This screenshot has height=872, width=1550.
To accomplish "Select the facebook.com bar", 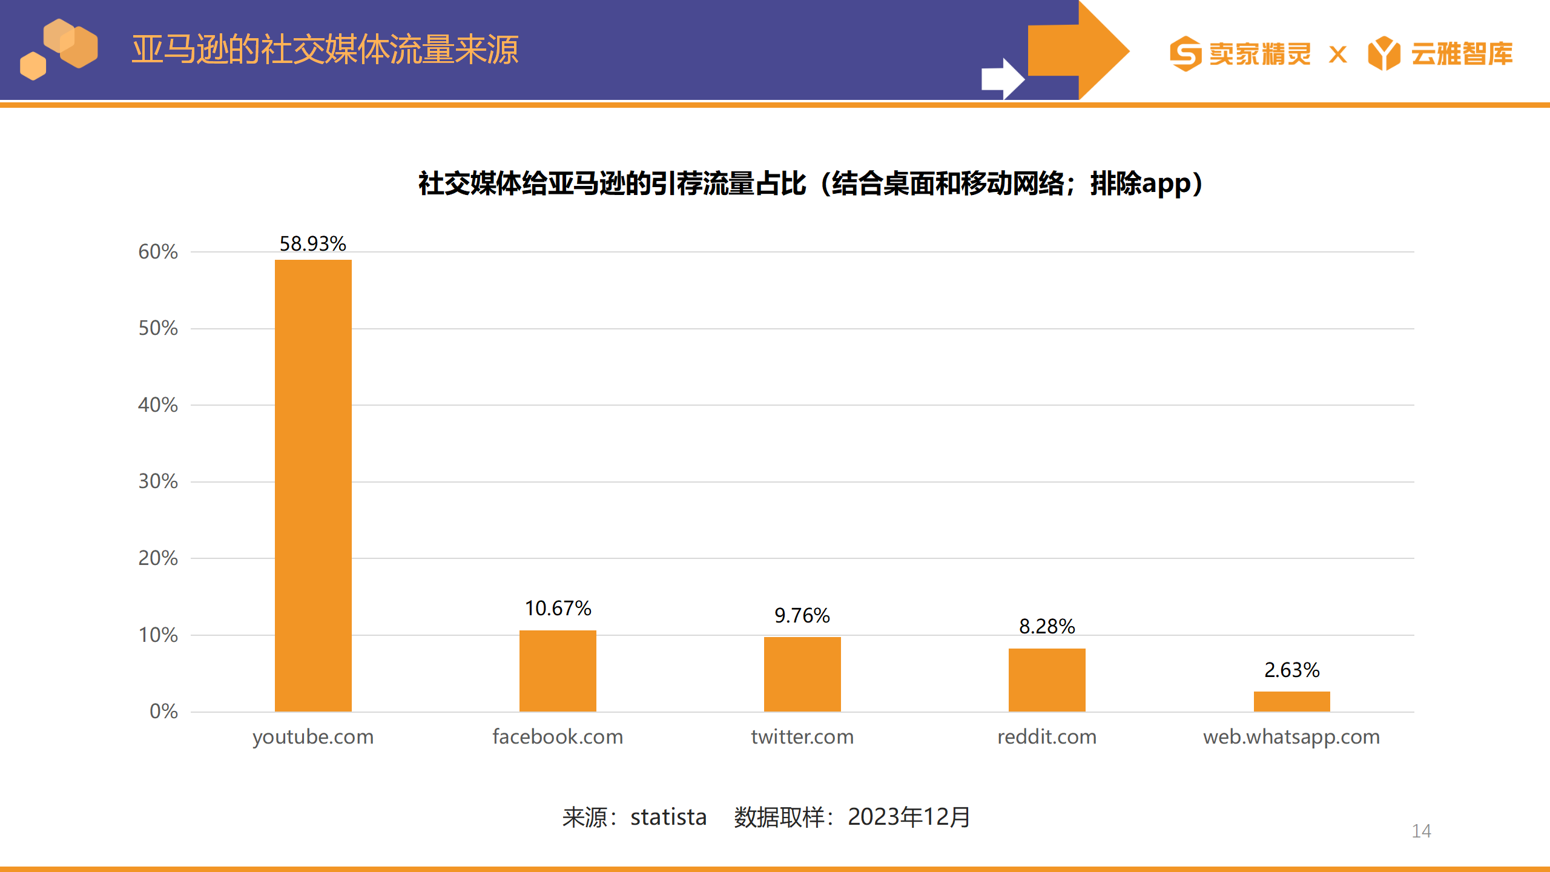I will coord(558,671).
